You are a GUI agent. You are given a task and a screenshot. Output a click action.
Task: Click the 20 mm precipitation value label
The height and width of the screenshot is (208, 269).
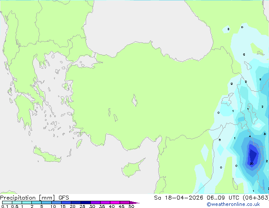pos(252,164)
